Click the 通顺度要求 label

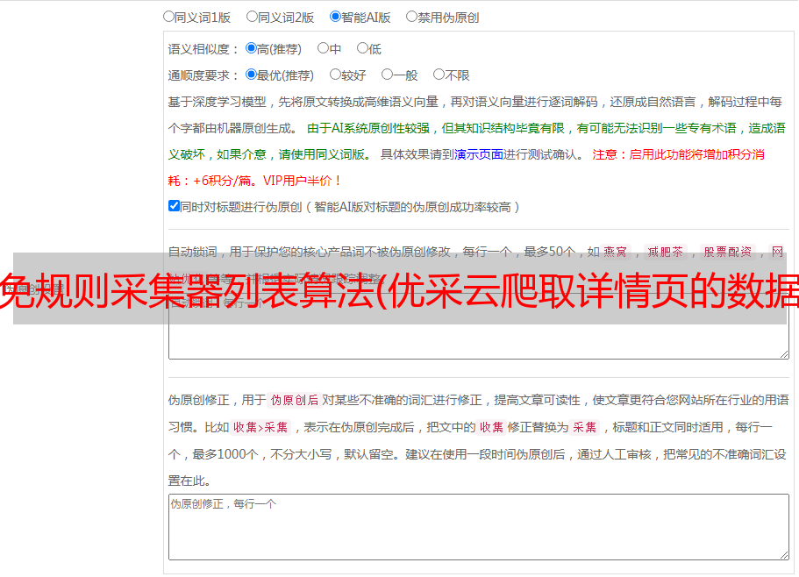(x=203, y=76)
